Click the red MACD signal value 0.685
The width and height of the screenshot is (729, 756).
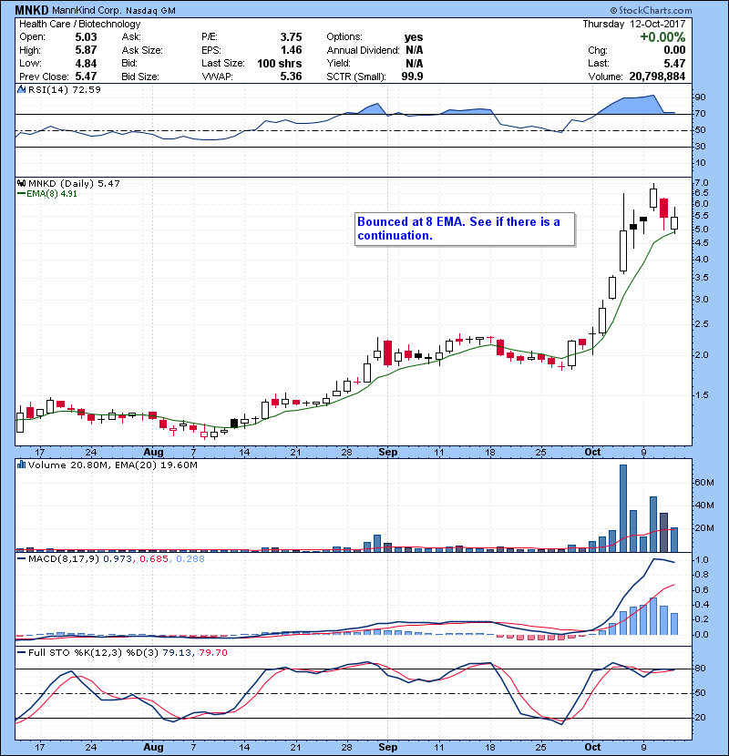pyautogui.click(x=154, y=559)
